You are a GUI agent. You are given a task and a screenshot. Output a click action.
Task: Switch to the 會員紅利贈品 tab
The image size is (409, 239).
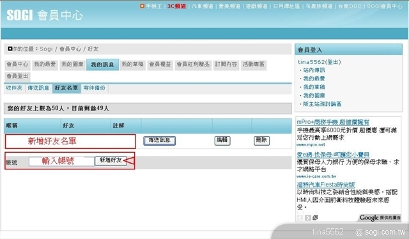[x=193, y=65]
